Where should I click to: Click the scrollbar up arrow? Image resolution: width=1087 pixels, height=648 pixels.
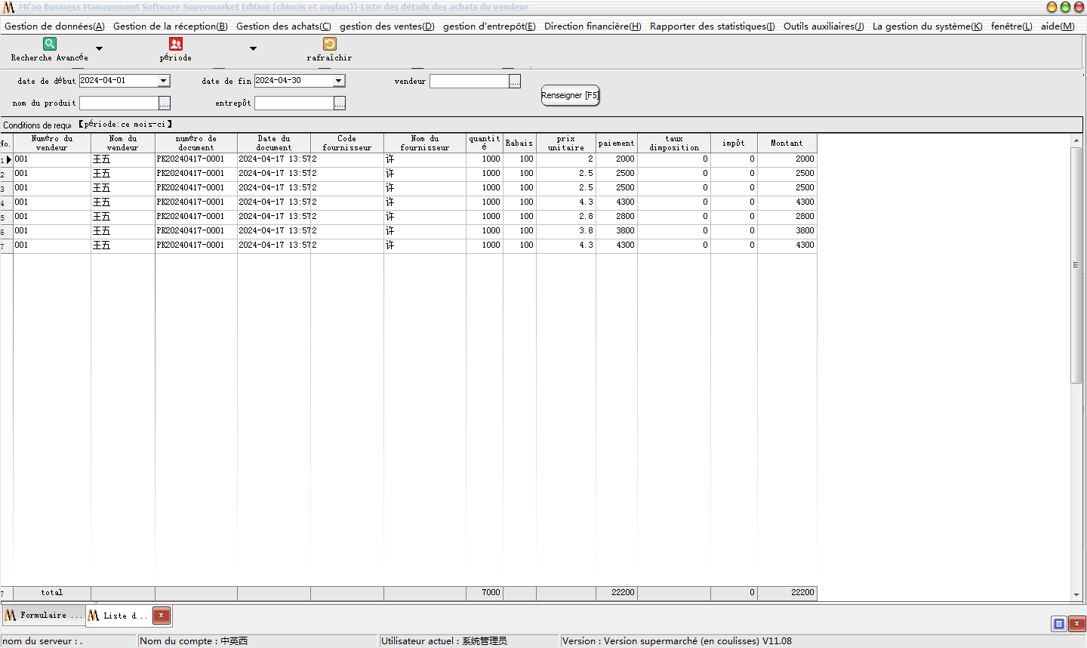pos(1076,141)
